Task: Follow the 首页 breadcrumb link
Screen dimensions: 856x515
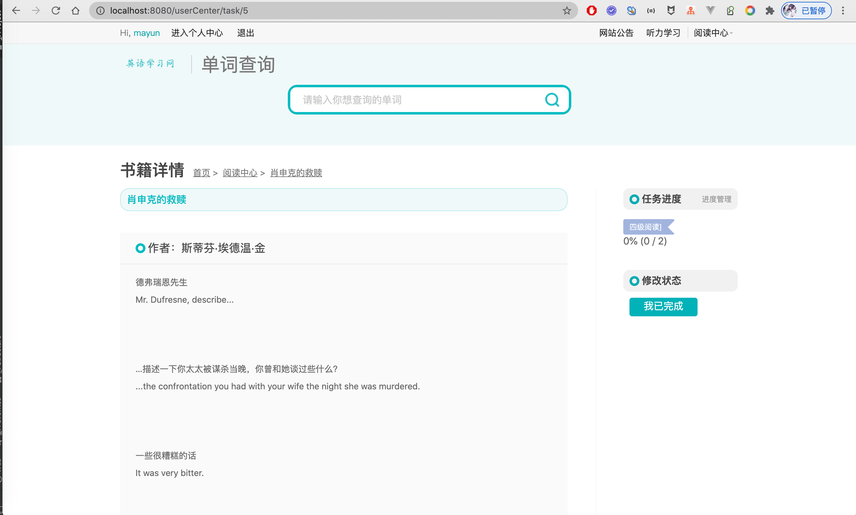Action: coord(201,172)
